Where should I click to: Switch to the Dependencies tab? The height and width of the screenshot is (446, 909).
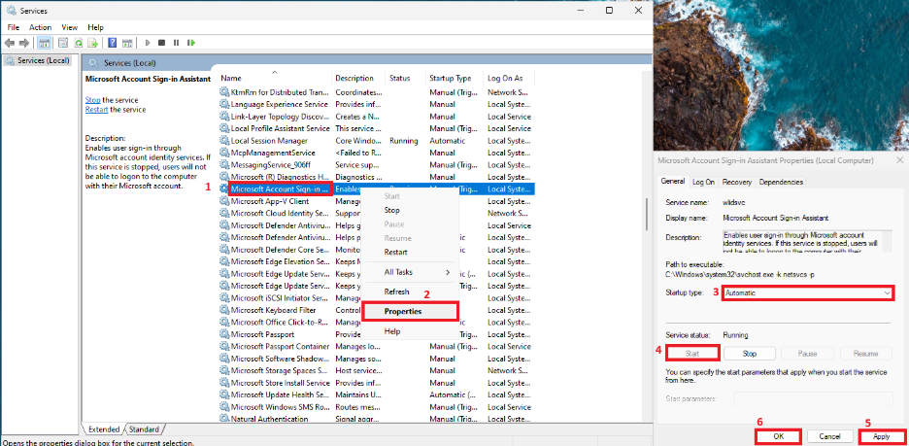tap(781, 182)
